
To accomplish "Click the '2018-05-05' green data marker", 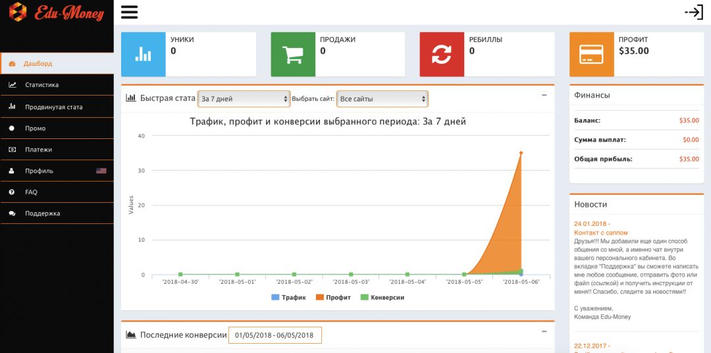I will [x=464, y=275].
